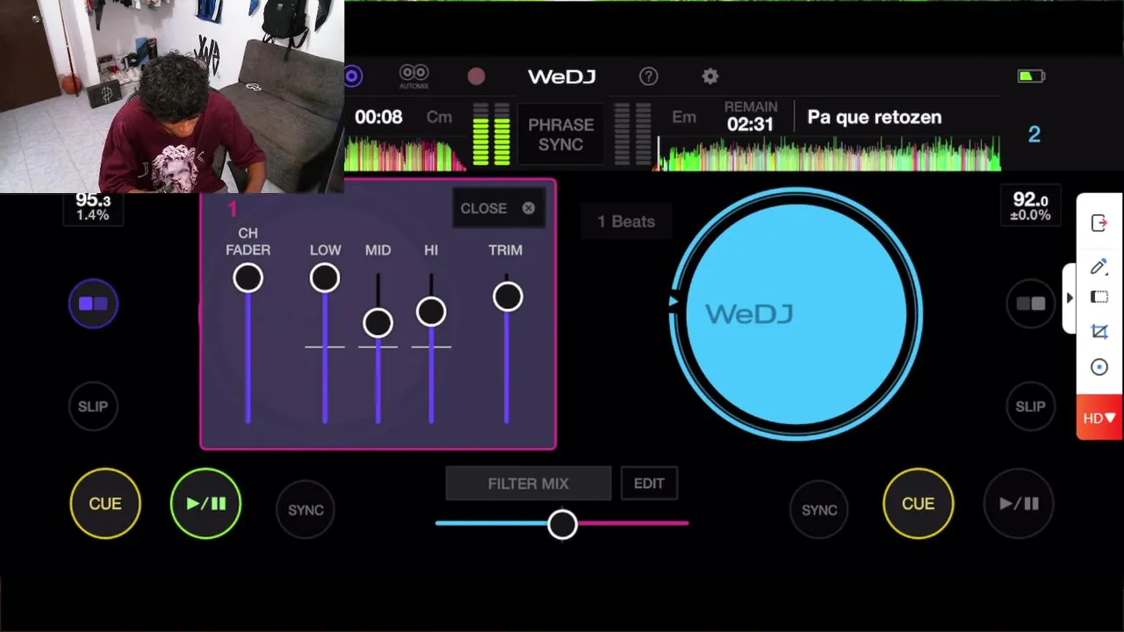1124x632 pixels.
Task: Toggle SYNC on the left deck
Action: coord(306,510)
